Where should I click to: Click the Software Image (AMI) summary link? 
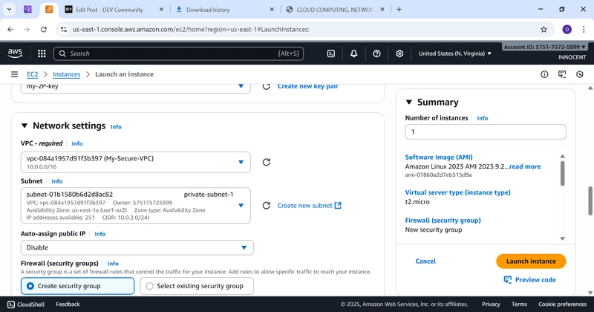[439, 157]
